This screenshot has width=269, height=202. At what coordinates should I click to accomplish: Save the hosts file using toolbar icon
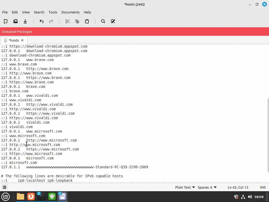pos(25,21)
